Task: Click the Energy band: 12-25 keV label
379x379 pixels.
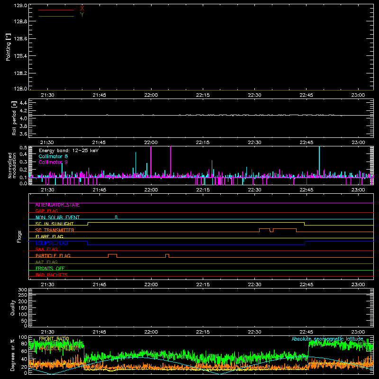Action: click(x=69, y=151)
